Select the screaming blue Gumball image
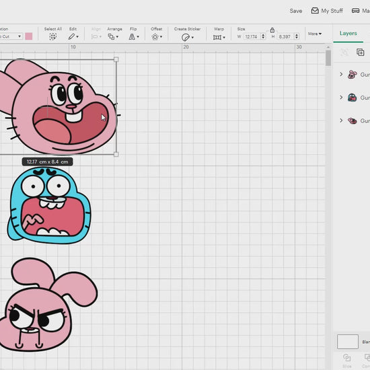This screenshot has height=370, width=370. pos(49,205)
